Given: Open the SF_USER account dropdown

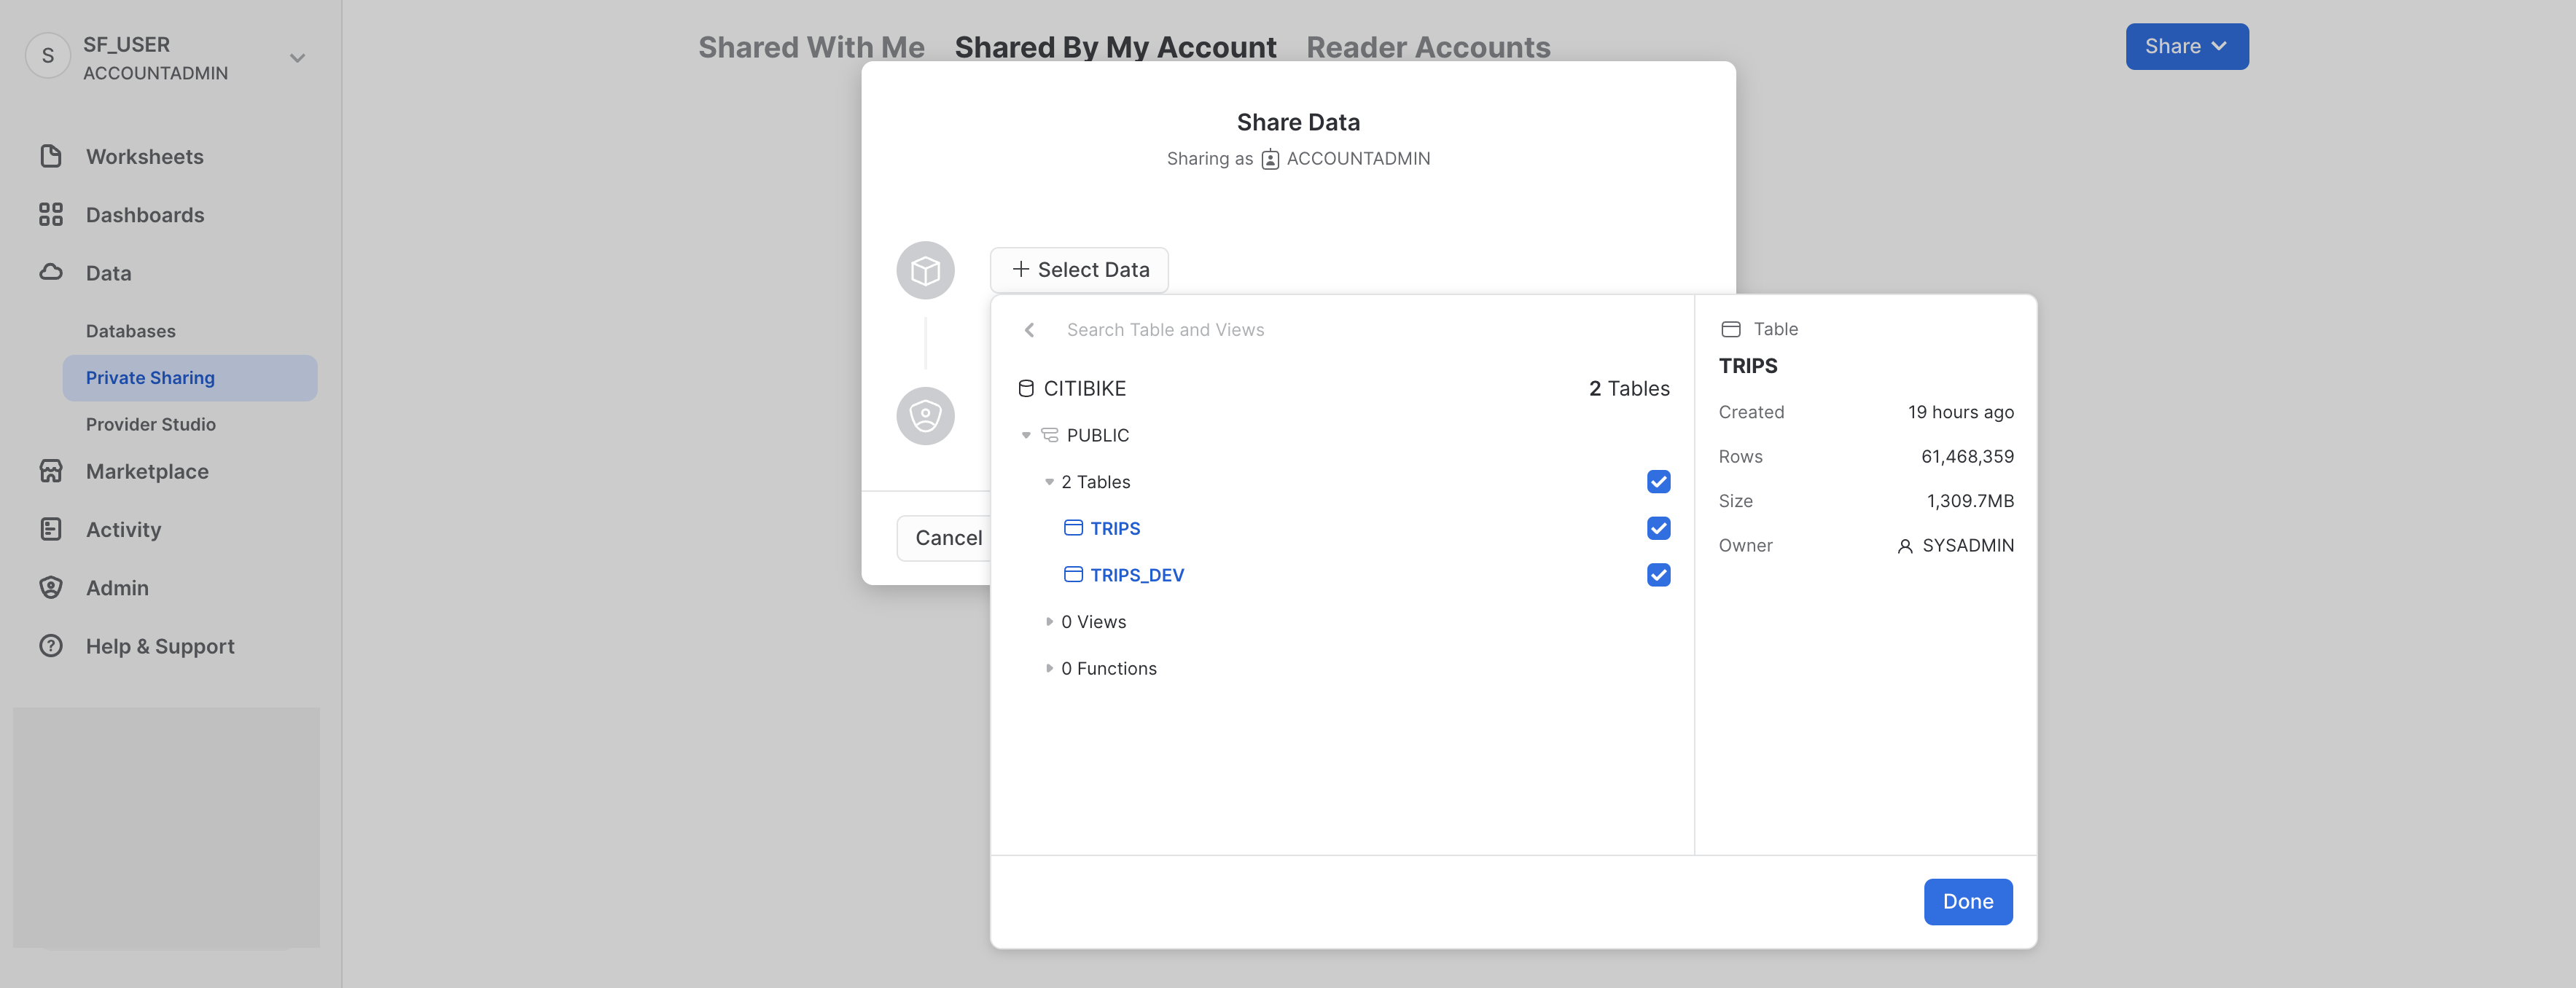Looking at the screenshot, I should point(297,58).
